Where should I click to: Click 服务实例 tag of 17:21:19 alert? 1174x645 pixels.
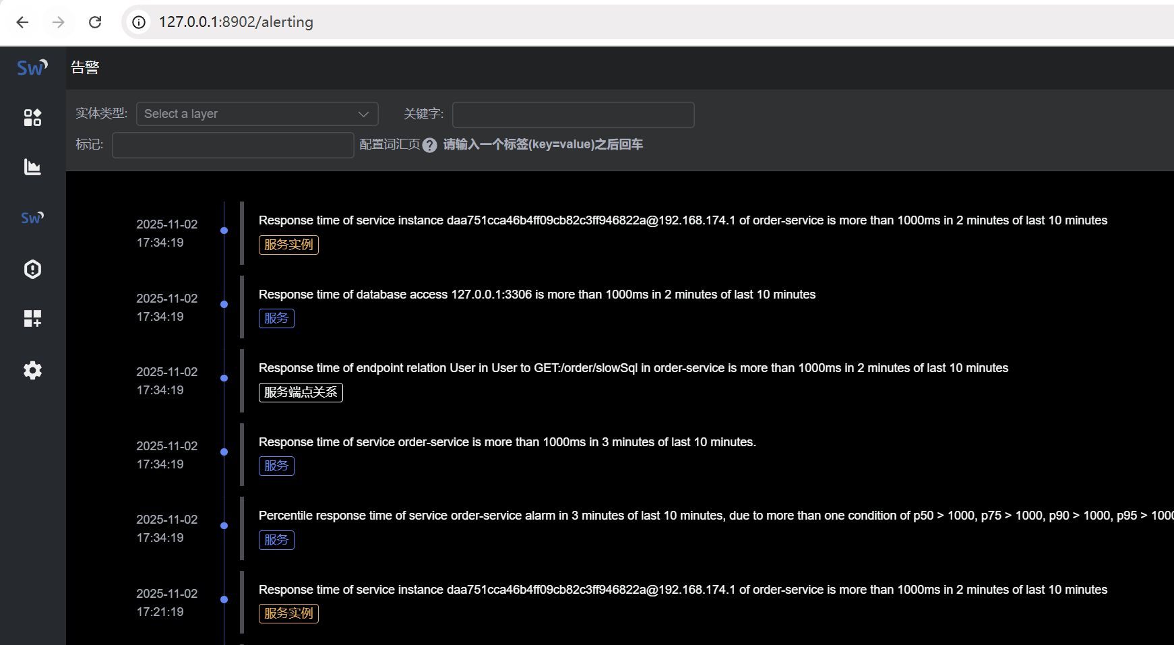[x=288, y=613]
